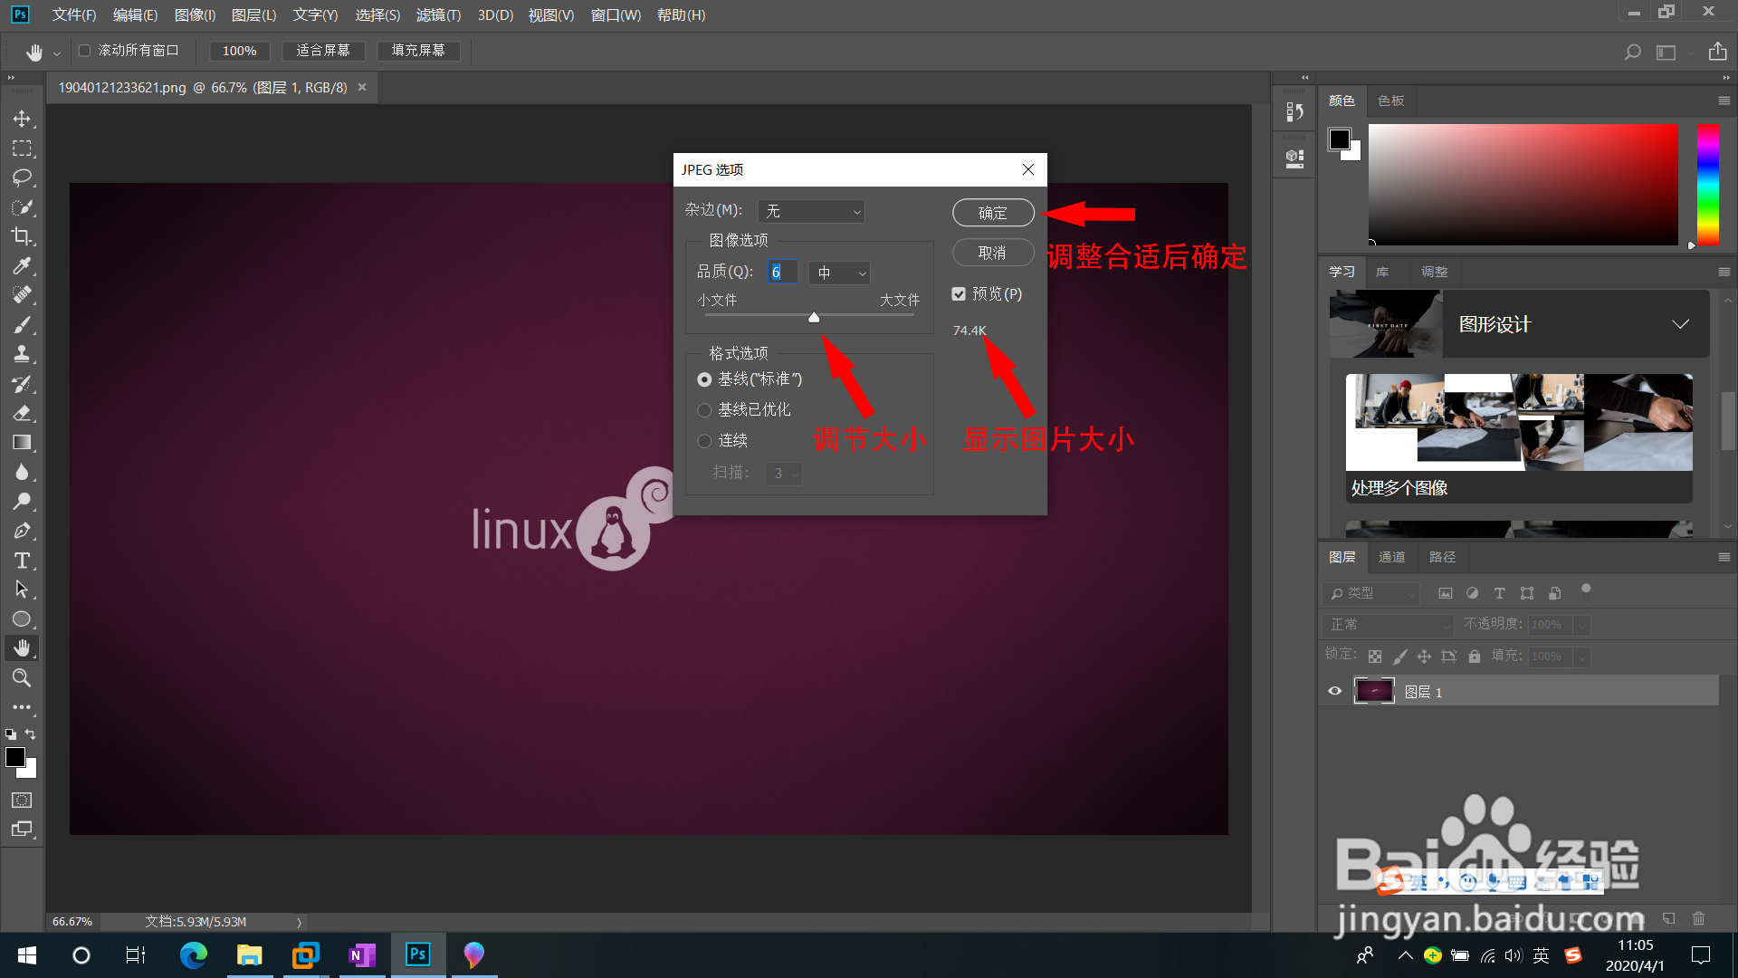Open the 不透明度 dropdown arrow
Viewport: 1738px width, 978px height.
click(1582, 625)
